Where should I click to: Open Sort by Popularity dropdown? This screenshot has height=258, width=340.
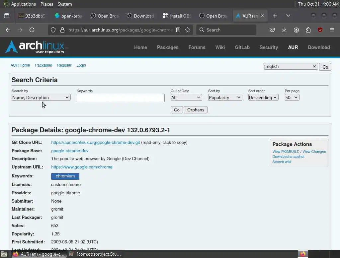coord(225,97)
